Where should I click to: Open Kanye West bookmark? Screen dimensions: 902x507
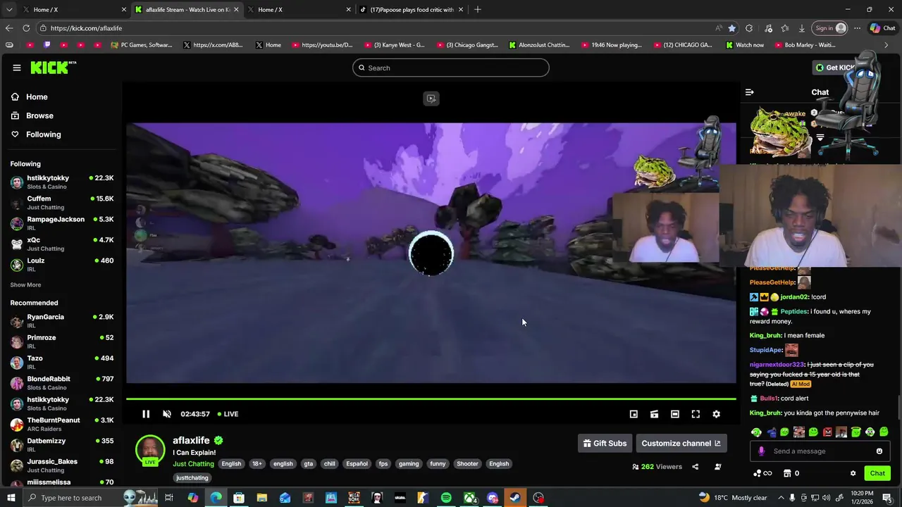click(394, 45)
